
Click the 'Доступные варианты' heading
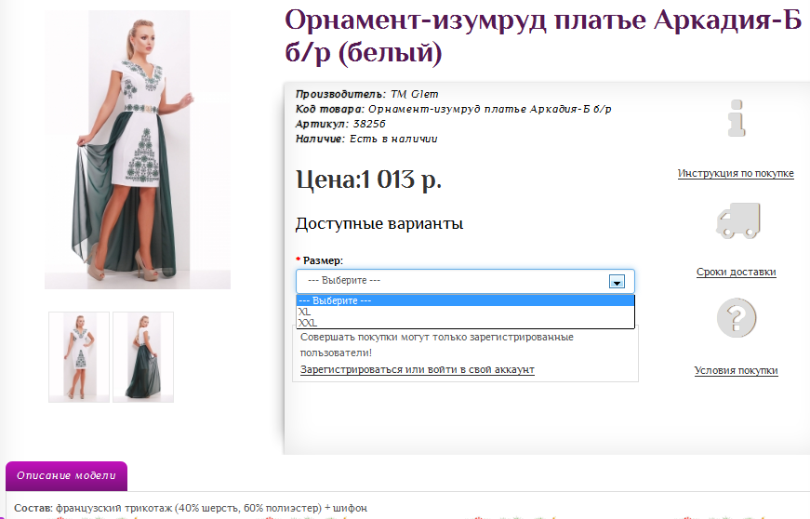(x=379, y=223)
